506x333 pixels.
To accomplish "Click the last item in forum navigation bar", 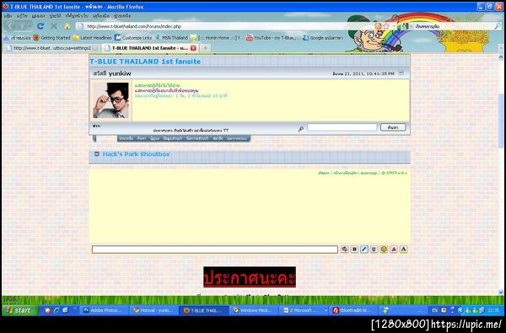I will [237, 138].
